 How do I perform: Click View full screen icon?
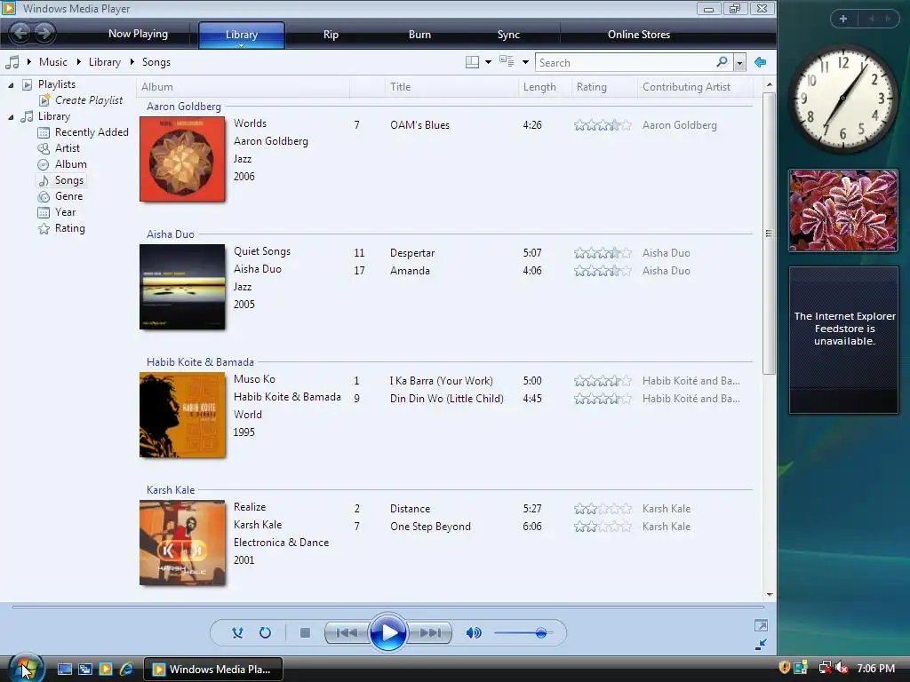click(761, 625)
